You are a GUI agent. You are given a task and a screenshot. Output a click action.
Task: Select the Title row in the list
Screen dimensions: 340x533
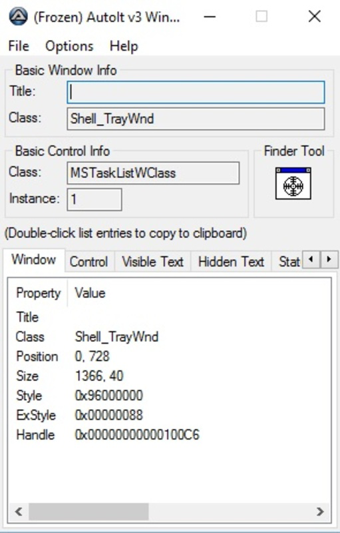click(169, 318)
